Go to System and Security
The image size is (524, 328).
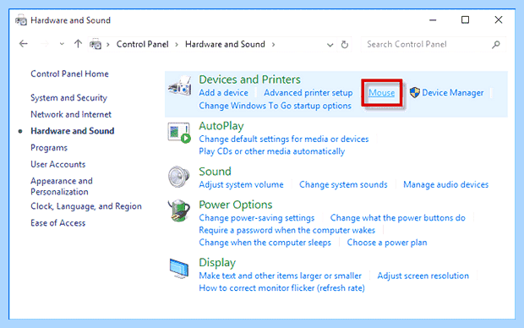(x=68, y=97)
